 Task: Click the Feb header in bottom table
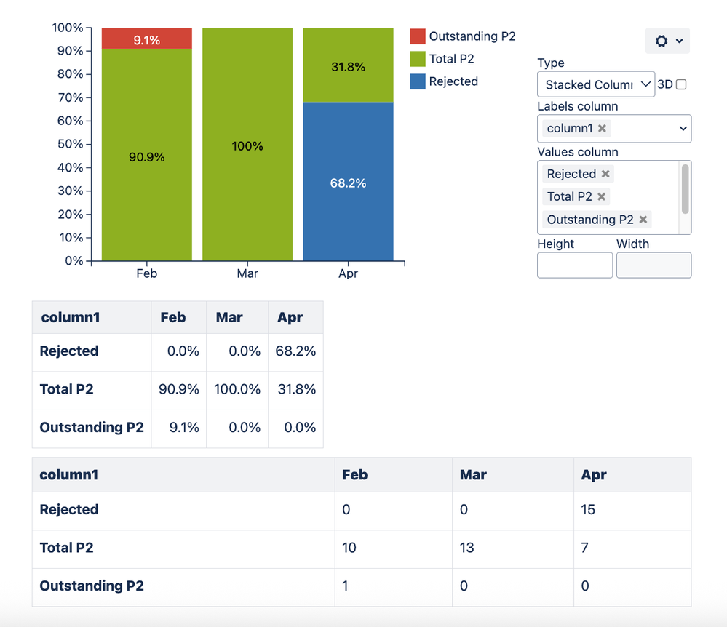[x=355, y=475]
